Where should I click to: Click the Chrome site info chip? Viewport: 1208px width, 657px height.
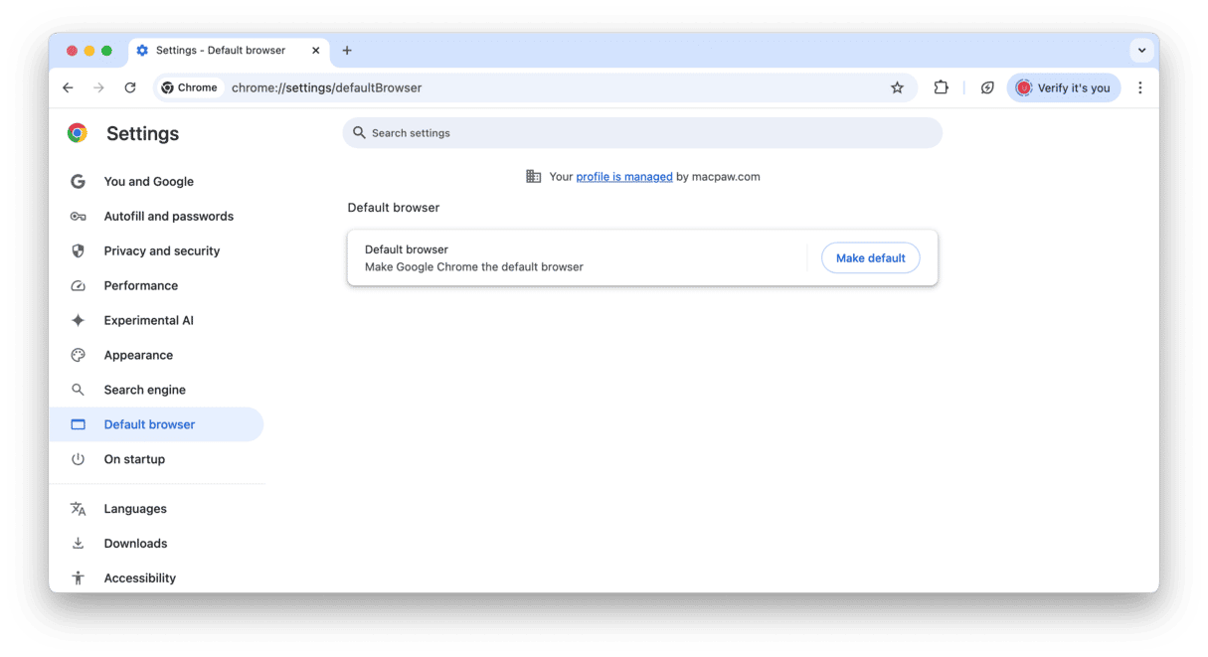[x=190, y=87]
